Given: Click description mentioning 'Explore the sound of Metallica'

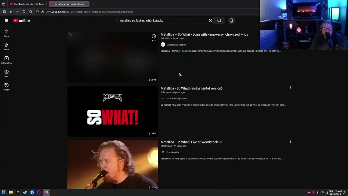Looking at the screenshot, I should pos(222,158).
